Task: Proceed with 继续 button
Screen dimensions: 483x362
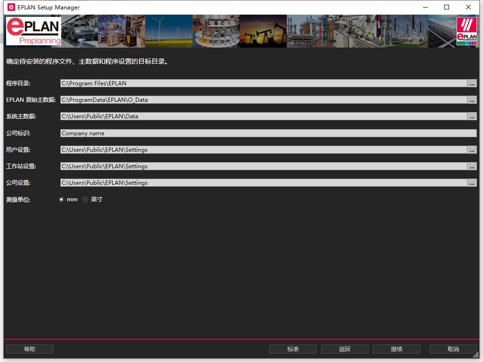Action: tap(396, 349)
